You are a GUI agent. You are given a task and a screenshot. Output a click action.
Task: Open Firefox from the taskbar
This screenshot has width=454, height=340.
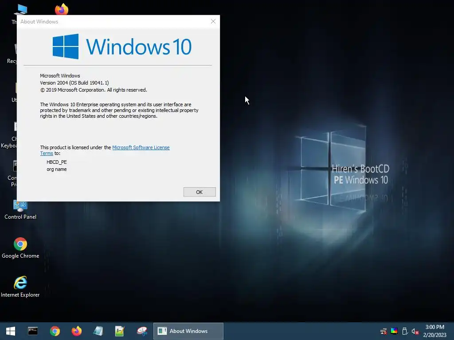(x=76, y=331)
